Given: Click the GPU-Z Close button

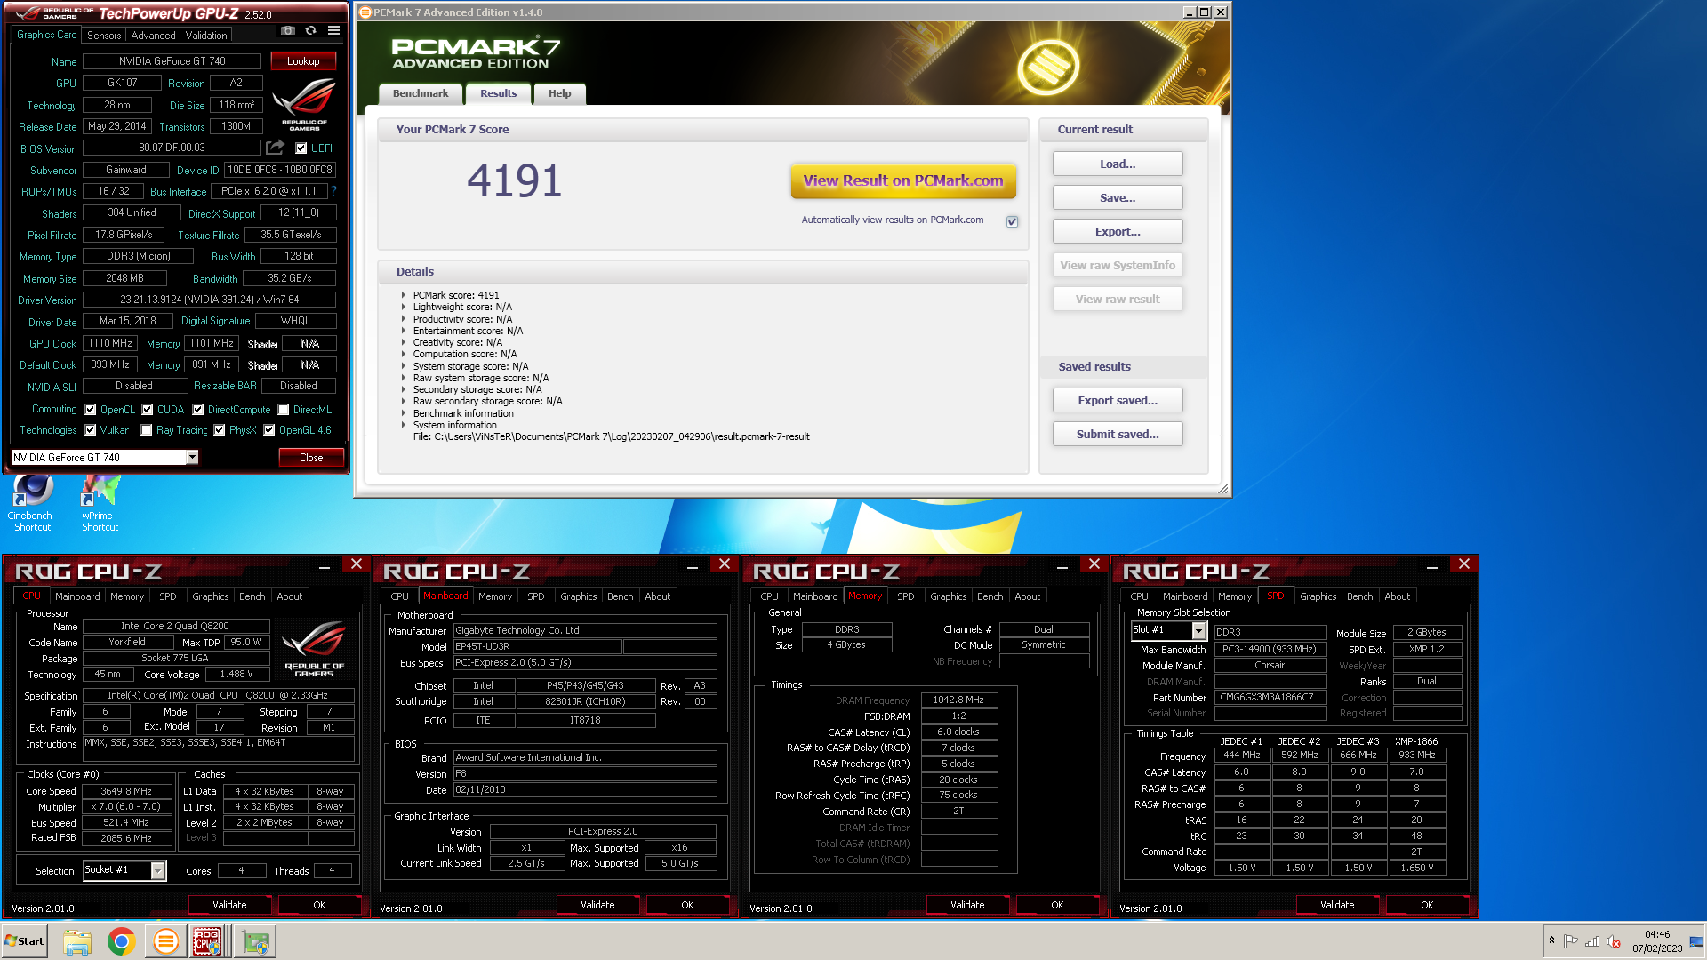Looking at the screenshot, I should 311,458.
